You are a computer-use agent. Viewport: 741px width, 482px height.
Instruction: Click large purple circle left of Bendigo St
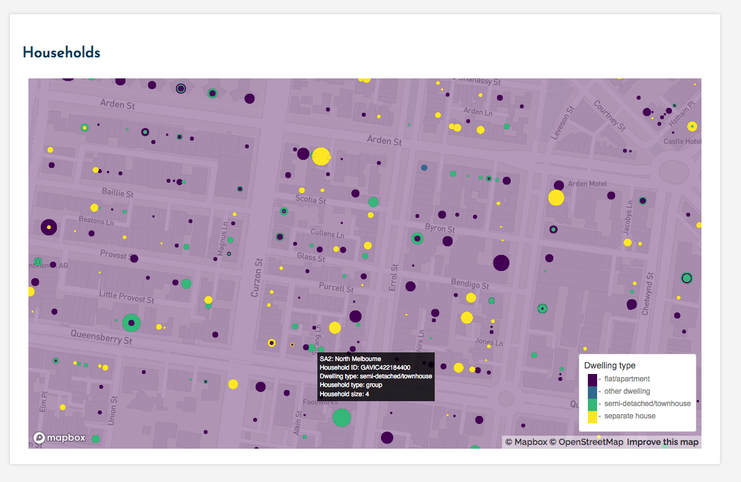501,263
